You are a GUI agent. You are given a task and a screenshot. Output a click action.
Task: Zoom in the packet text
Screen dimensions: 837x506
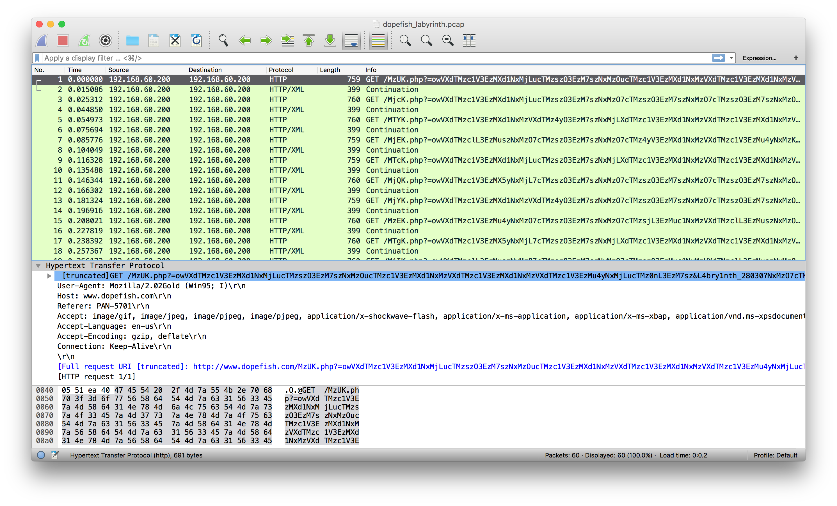[405, 41]
